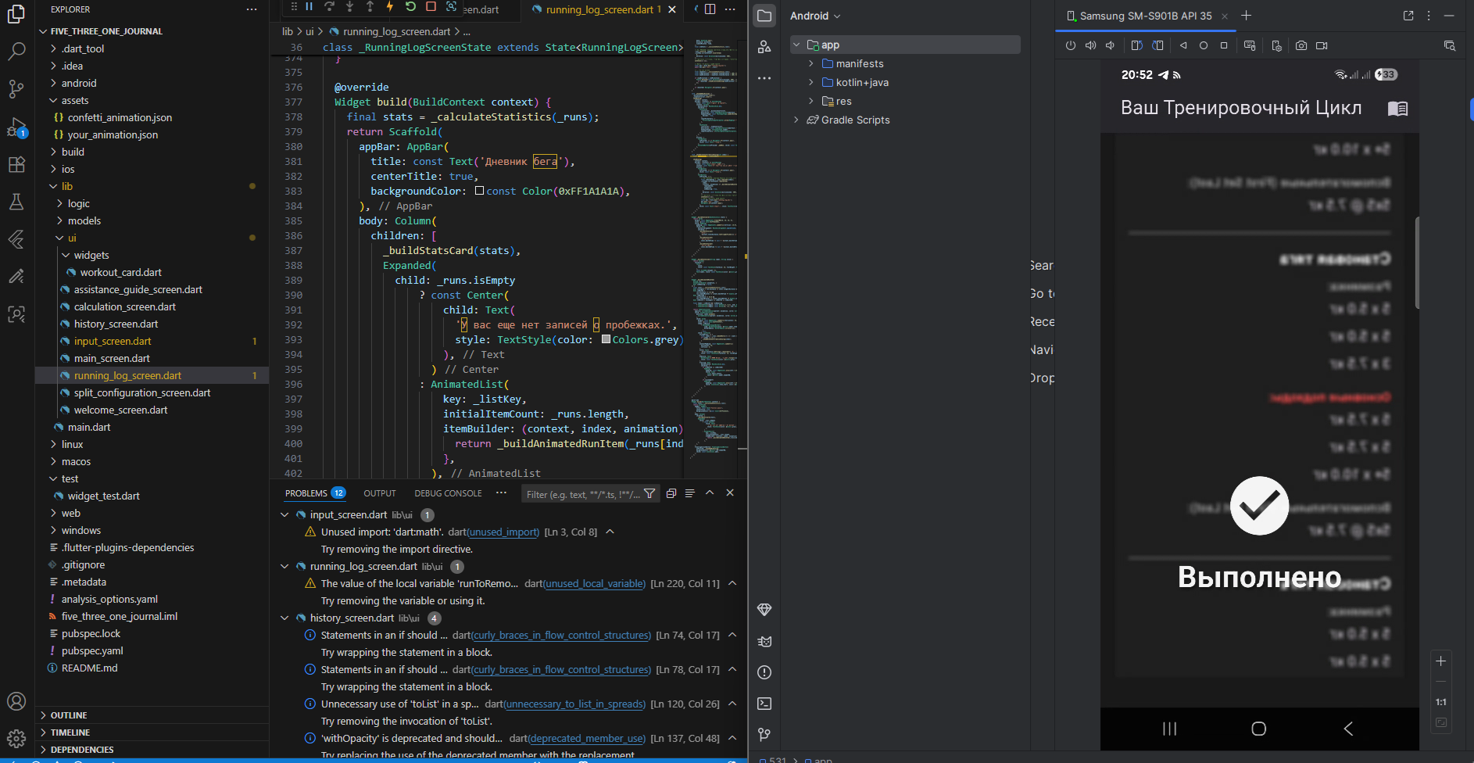Viewport: 1474px width, 763px height.
Task: Expand Gradle Scripts node
Action: 796,120
